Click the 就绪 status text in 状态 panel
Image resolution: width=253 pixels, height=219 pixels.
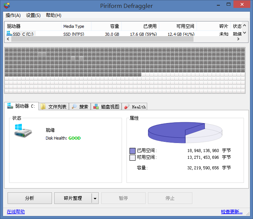50,130
